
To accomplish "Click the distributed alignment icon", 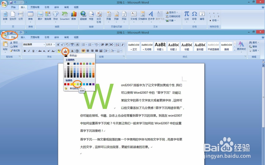I will [x=101, y=51].
